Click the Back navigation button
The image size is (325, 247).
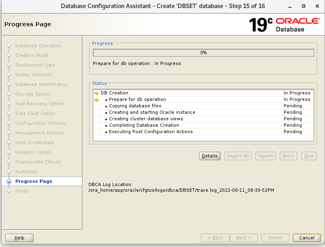[215, 238]
